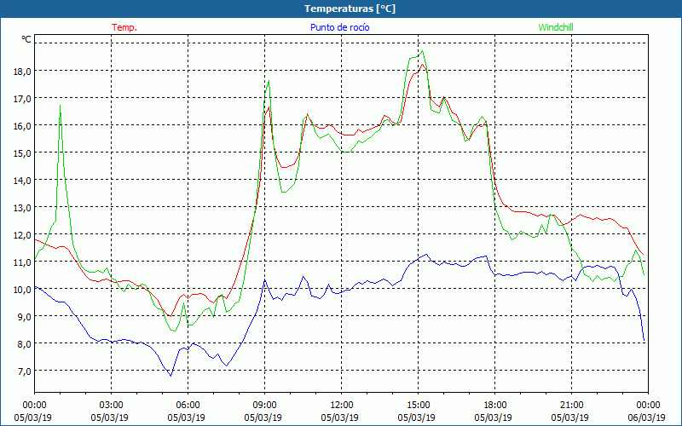Select the green Windchill legend label
The width and height of the screenshot is (682, 426).
coord(556,27)
